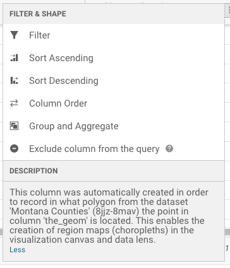The width and height of the screenshot is (230, 268).
Task: Choose the Filter menu entry
Action: 114,35
